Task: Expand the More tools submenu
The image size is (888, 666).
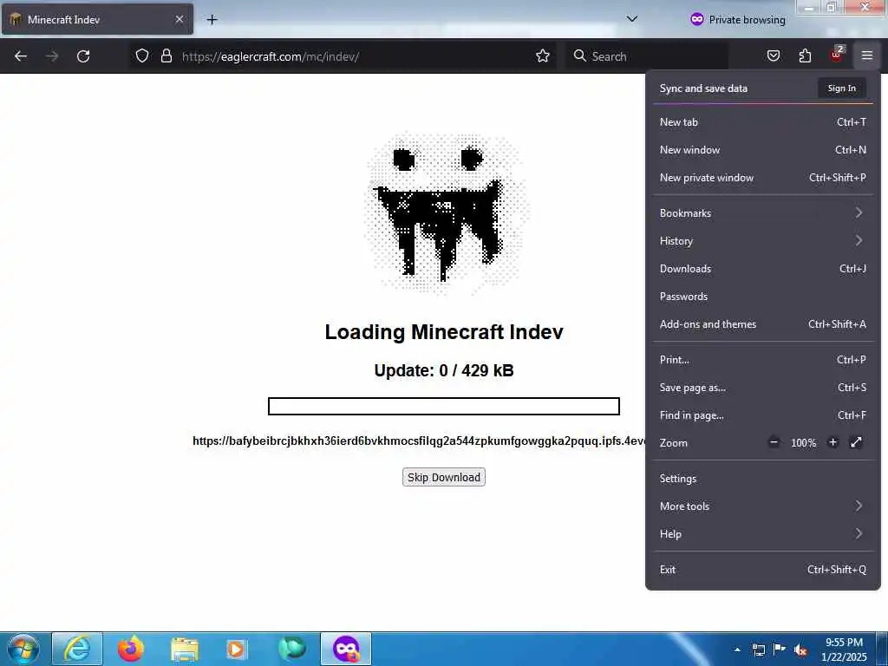Action: pos(762,506)
